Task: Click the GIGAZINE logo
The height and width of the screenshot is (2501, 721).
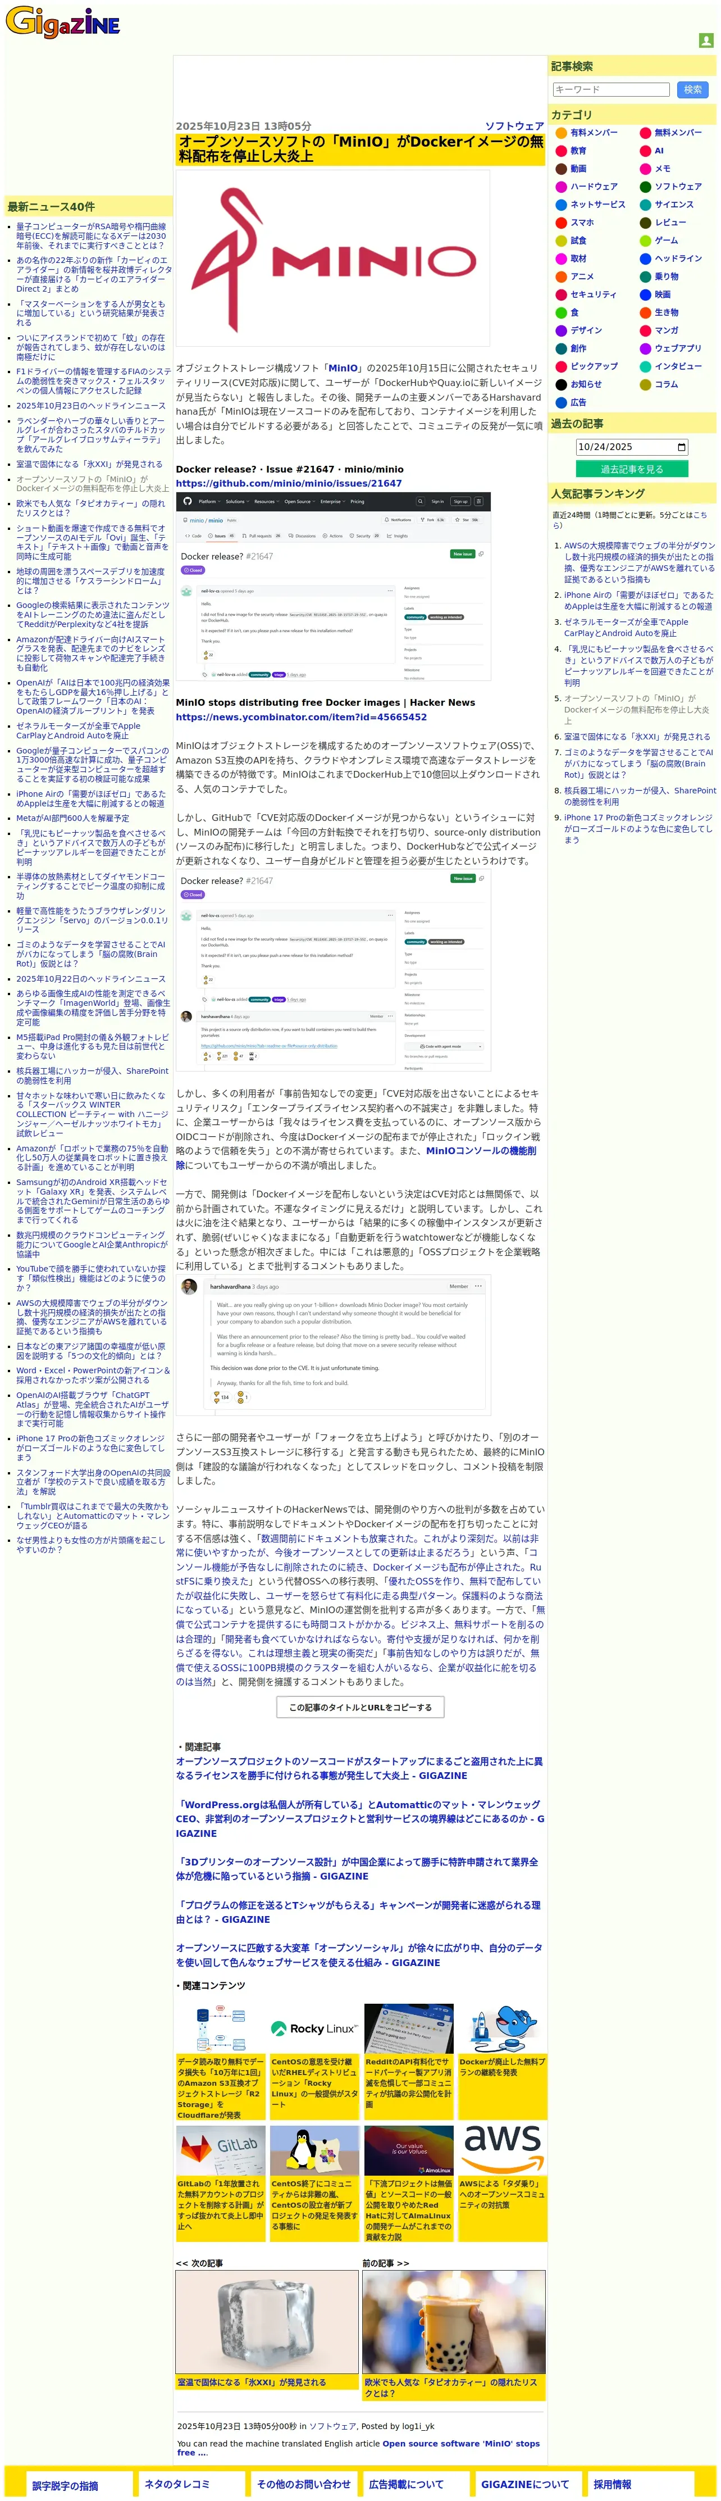Action: [63, 23]
